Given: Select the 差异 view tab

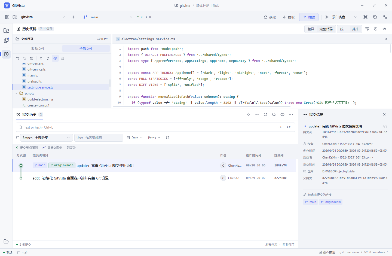Looking at the screenshot, I should click(311, 29).
